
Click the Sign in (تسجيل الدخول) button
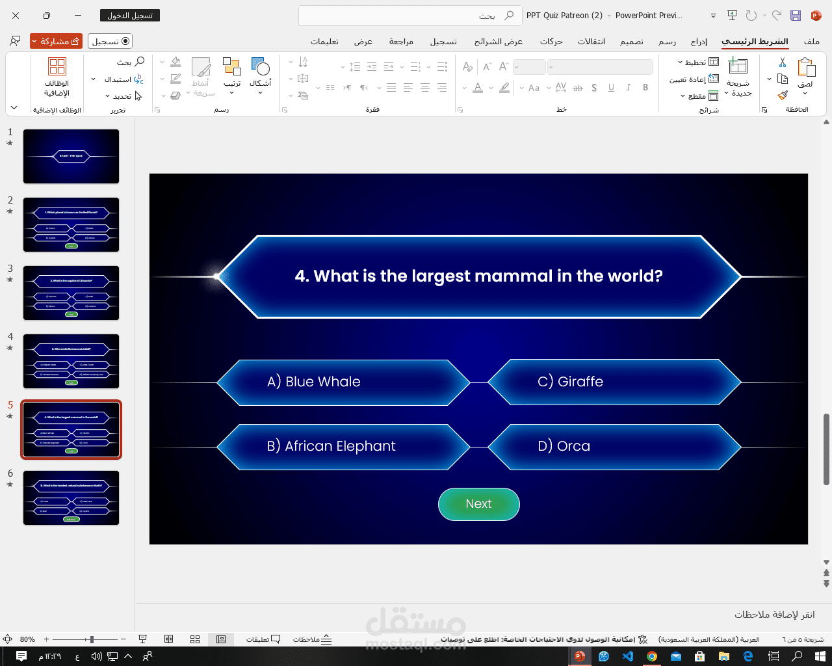point(130,16)
